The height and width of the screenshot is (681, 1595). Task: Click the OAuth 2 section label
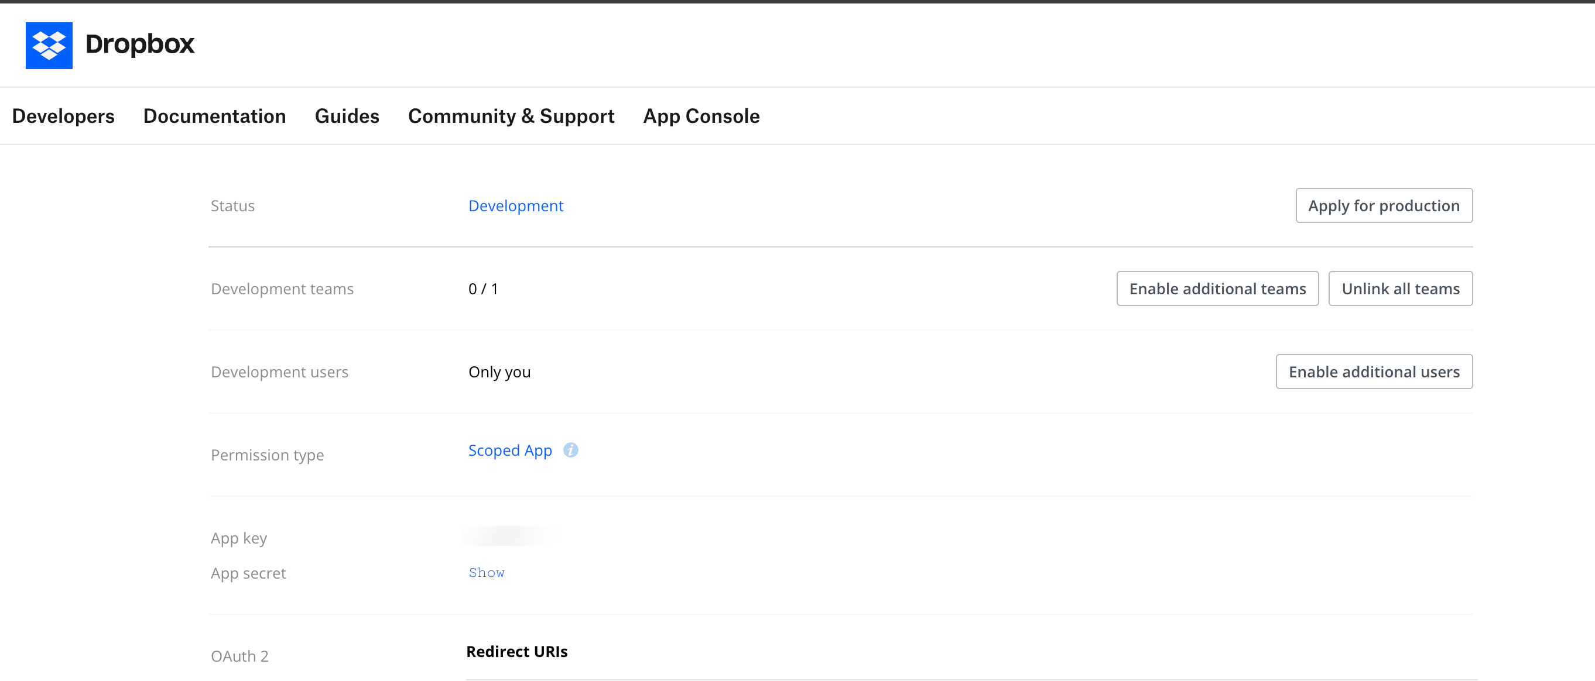pos(239,656)
